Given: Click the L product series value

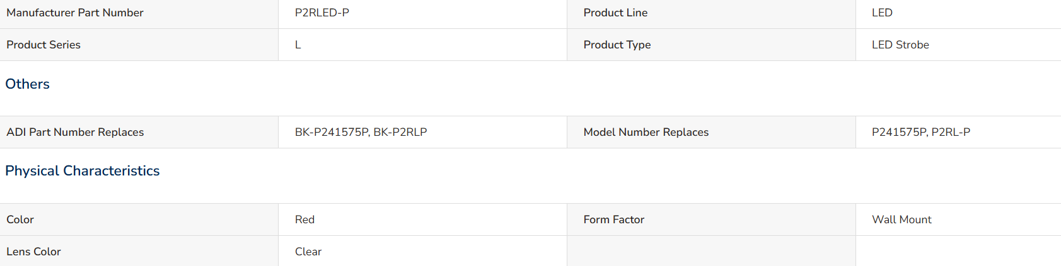Looking at the screenshot, I should [298, 45].
